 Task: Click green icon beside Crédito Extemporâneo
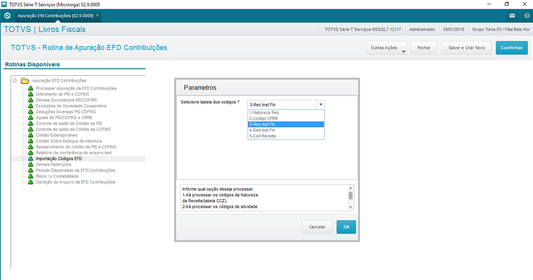tap(31, 135)
